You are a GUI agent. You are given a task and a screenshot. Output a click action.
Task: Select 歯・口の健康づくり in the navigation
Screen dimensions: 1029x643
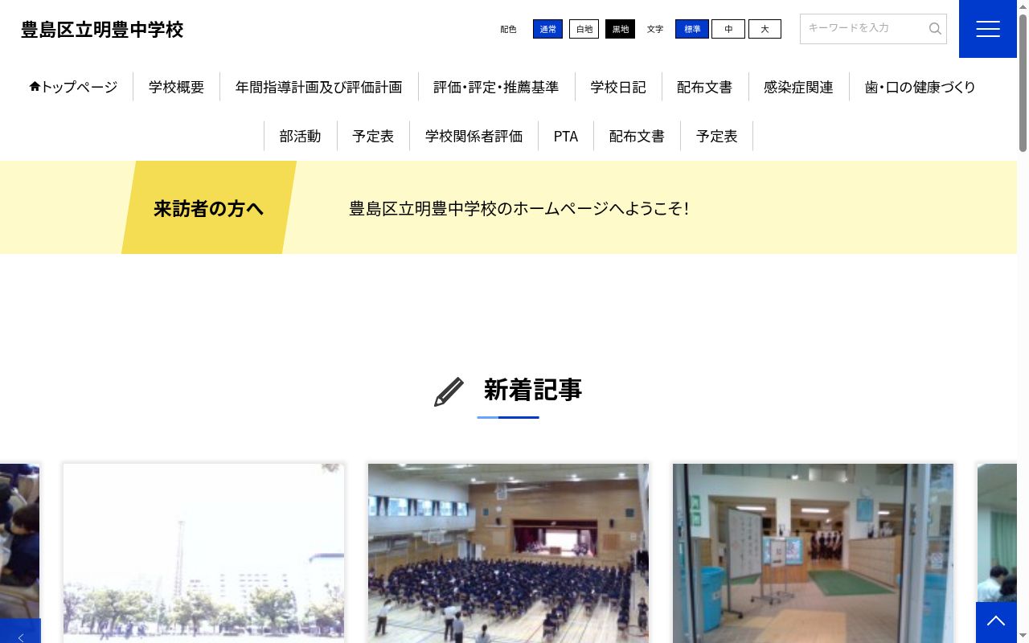pyautogui.click(x=920, y=87)
